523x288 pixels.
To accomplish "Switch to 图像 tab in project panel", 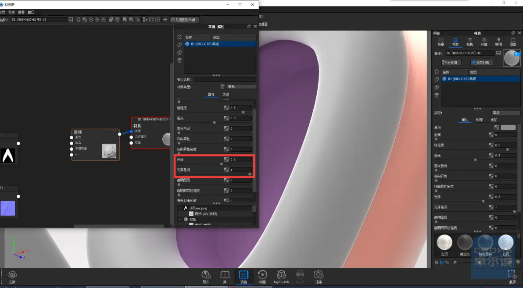I will click(x=513, y=42).
